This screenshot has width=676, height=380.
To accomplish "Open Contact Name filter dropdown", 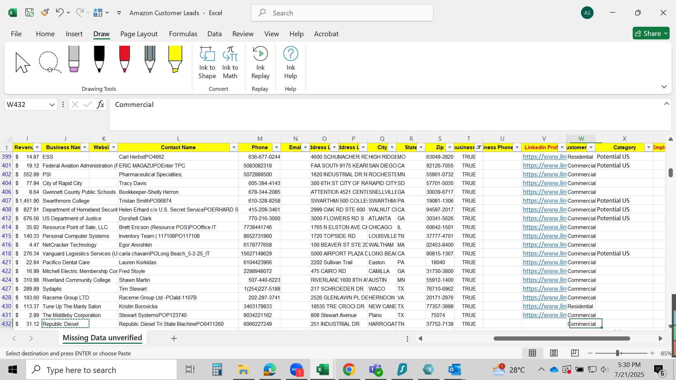I will pos(233,147).
